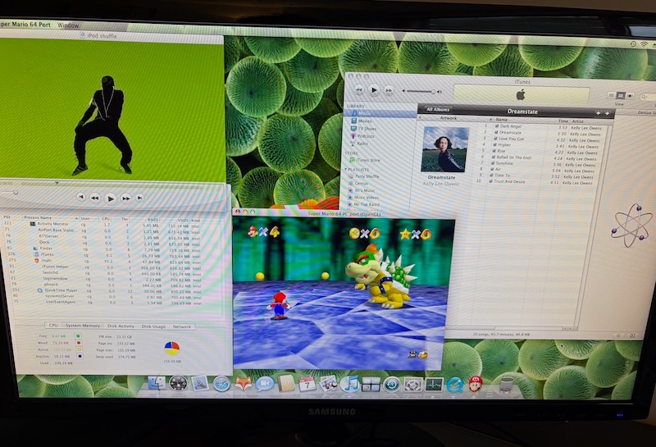
Task: Open Dashboard from the Dock
Action: point(178,383)
